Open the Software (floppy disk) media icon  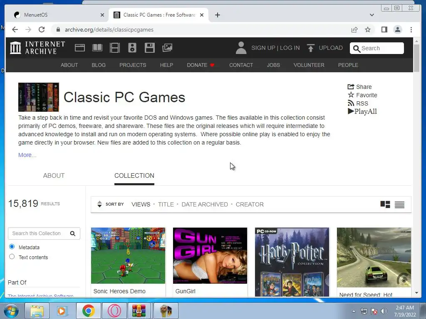(x=150, y=48)
